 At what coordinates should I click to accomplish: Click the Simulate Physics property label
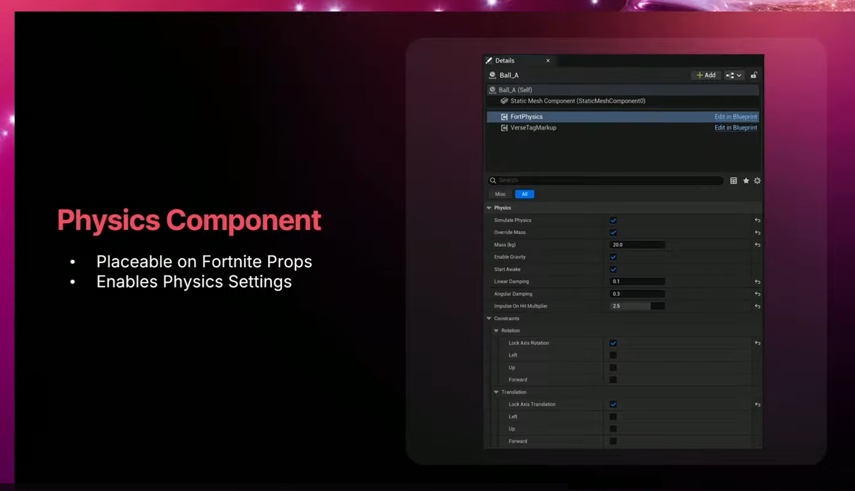(513, 220)
